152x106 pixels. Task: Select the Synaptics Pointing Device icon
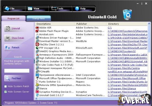(x=37, y=92)
